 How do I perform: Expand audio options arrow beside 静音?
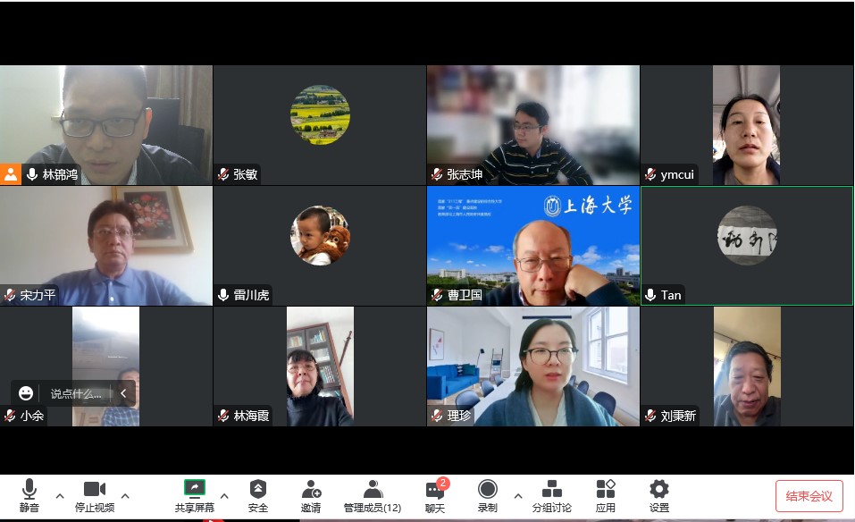coord(60,495)
